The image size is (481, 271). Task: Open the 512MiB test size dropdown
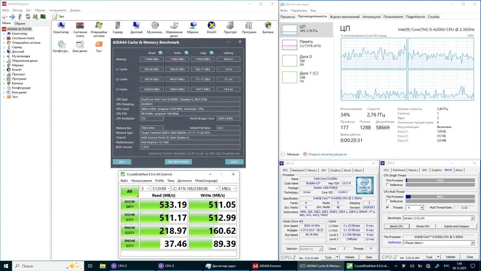(x=161, y=188)
